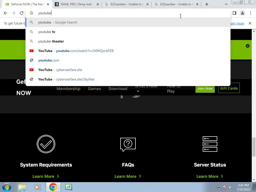This screenshot has width=256, height=192.
Task: Select 'youtube theater' suggestion
Action: [x=128, y=41]
